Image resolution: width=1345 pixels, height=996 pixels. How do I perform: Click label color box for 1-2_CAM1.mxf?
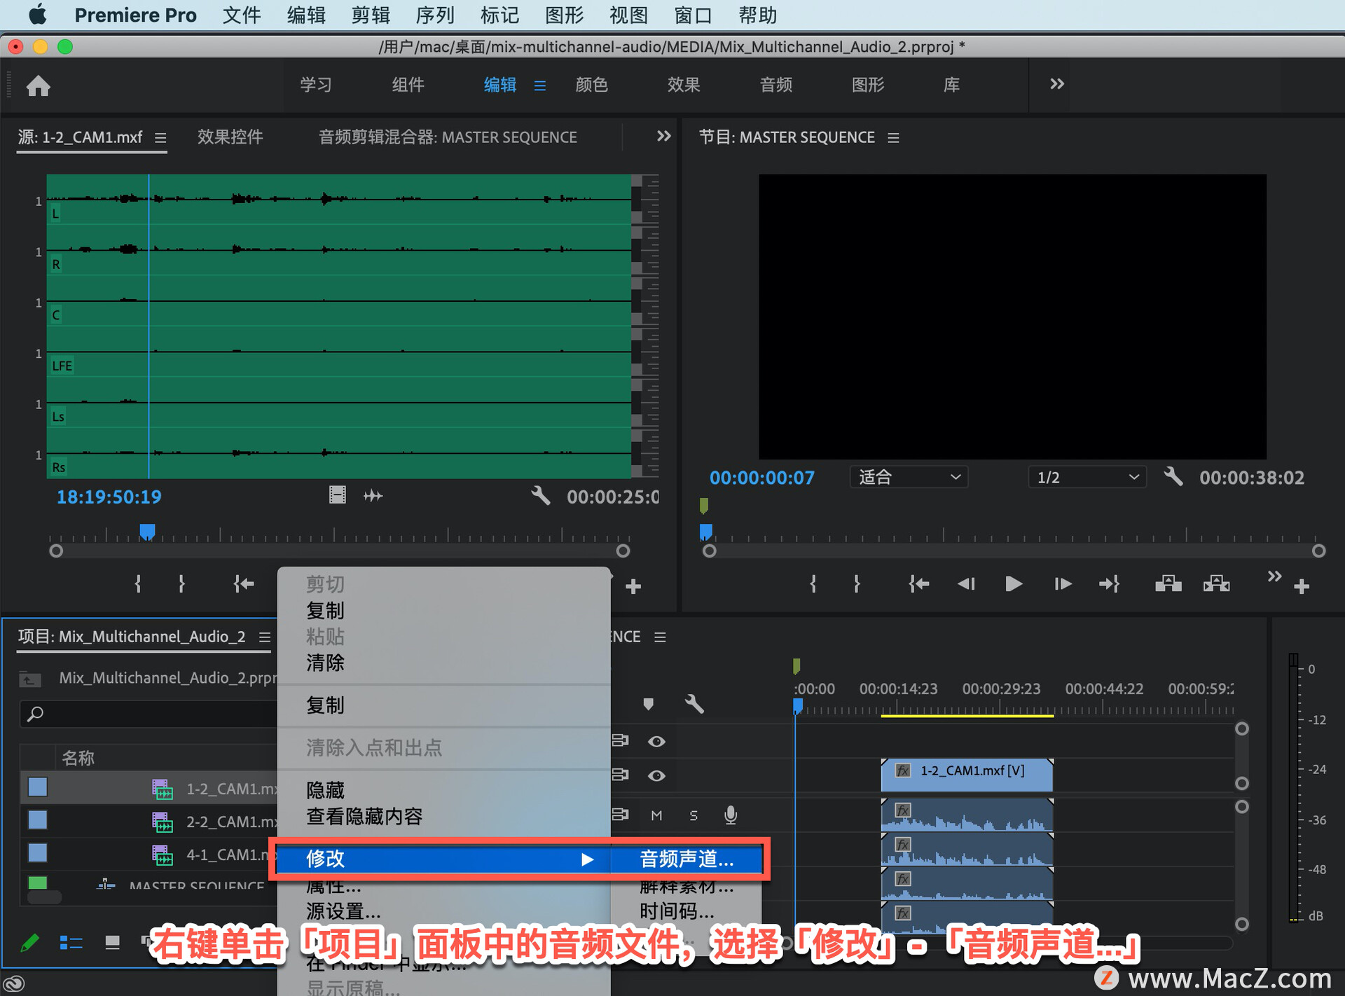click(x=38, y=787)
